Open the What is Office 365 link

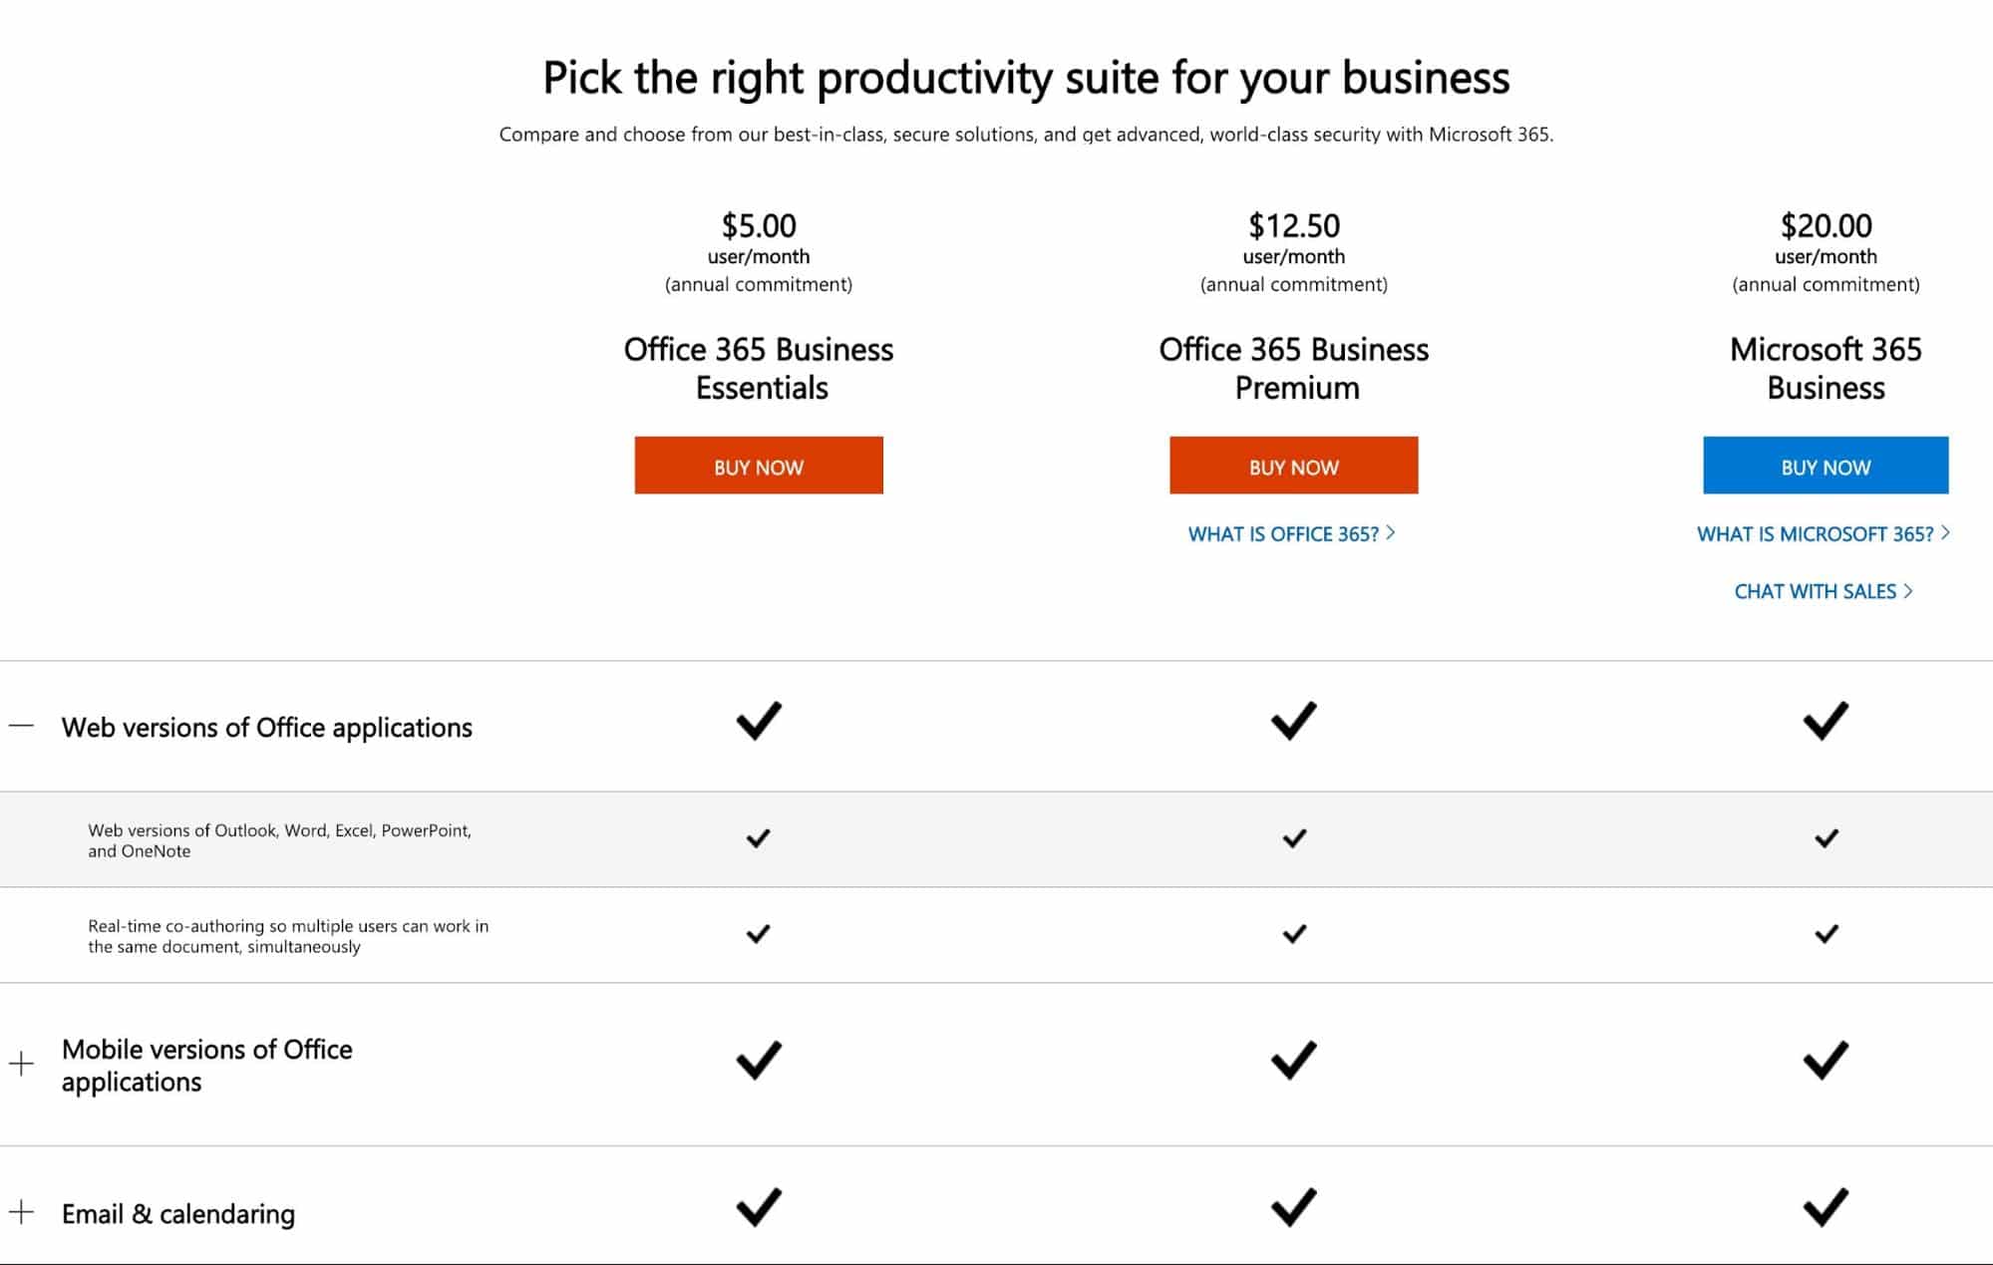tap(1292, 534)
